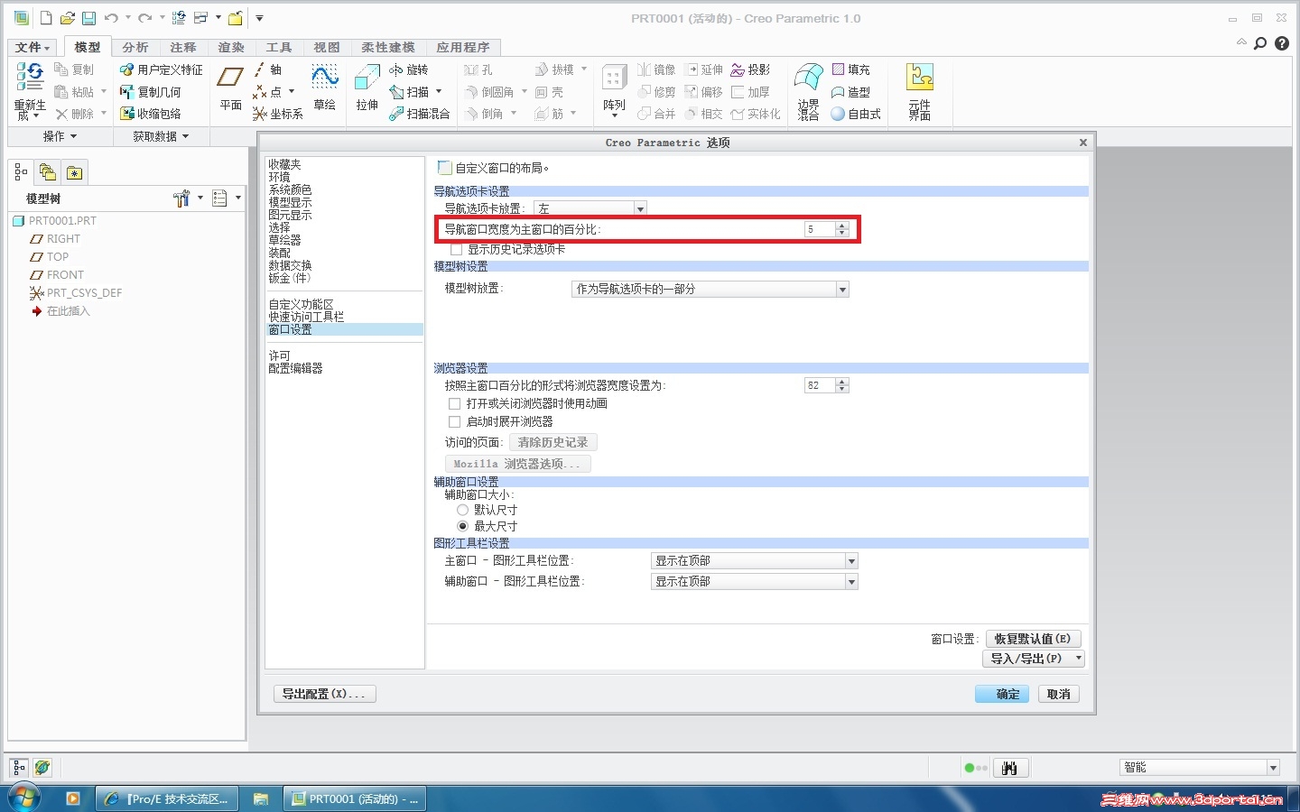This screenshot has height=812, width=1300.
Task: Toggle the 显示历史记录选项卡 checkbox
Action: point(456,249)
